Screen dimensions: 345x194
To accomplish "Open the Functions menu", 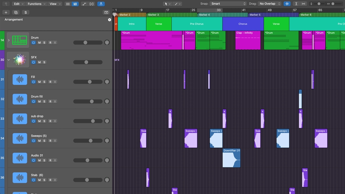I will tap(36, 4).
